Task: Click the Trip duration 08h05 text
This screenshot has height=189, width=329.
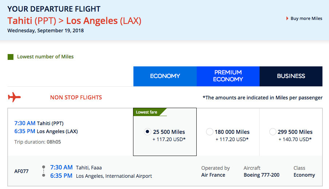Action: click(x=37, y=142)
